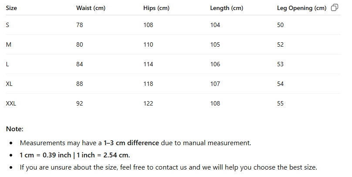Click the bold 1–3 cm difference text

[x=131, y=143]
